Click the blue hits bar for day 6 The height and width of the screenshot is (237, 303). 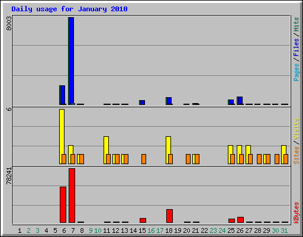tap(63, 95)
